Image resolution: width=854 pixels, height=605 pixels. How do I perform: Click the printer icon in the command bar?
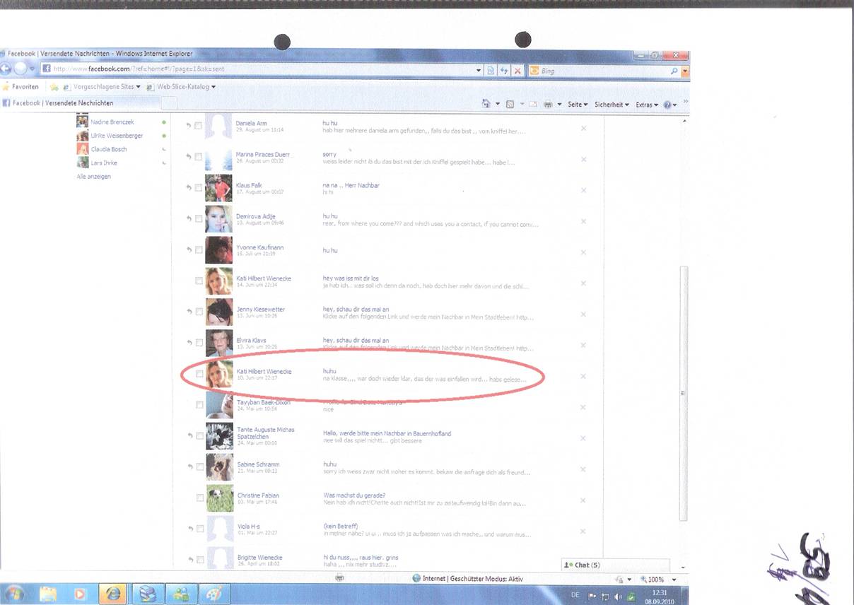pyautogui.click(x=547, y=104)
